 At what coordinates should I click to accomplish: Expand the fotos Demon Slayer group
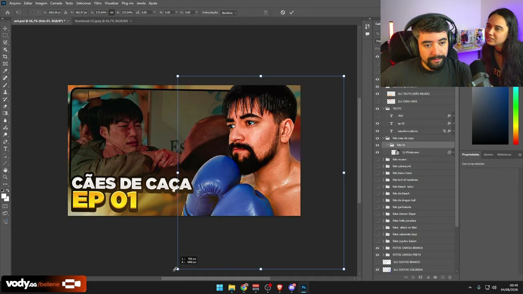click(383, 214)
